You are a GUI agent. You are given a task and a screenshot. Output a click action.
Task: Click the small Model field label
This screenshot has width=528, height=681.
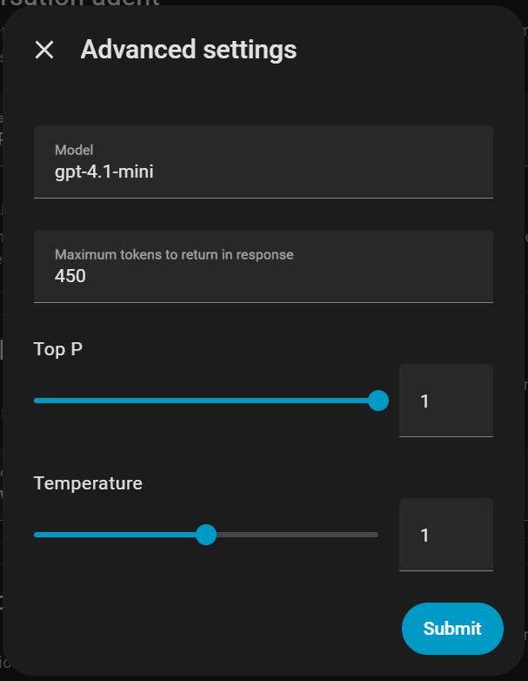pyautogui.click(x=74, y=151)
